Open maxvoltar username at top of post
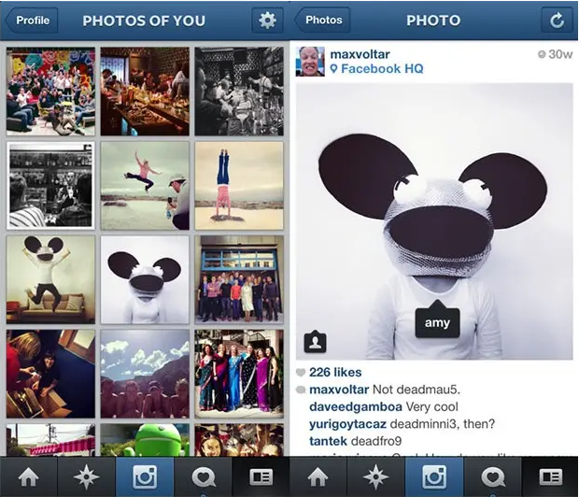The width and height of the screenshot is (579, 497). click(x=360, y=54)
